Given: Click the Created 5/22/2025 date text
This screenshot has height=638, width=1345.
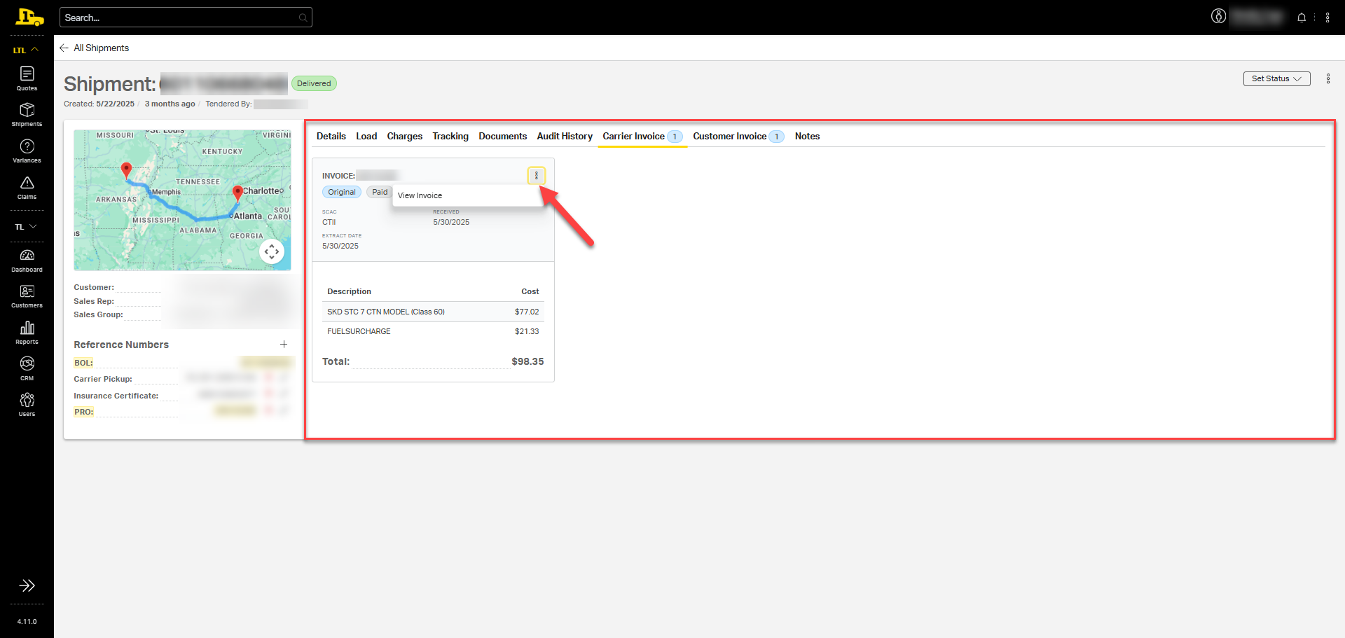Looking at the screenshot, I should pos(99,104).
